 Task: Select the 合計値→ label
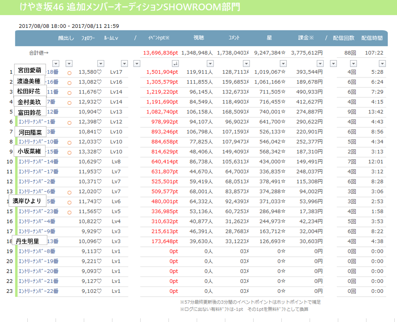click(39, 53)
